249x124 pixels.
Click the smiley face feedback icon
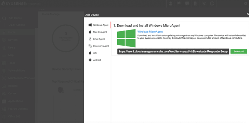click(212, 3)
